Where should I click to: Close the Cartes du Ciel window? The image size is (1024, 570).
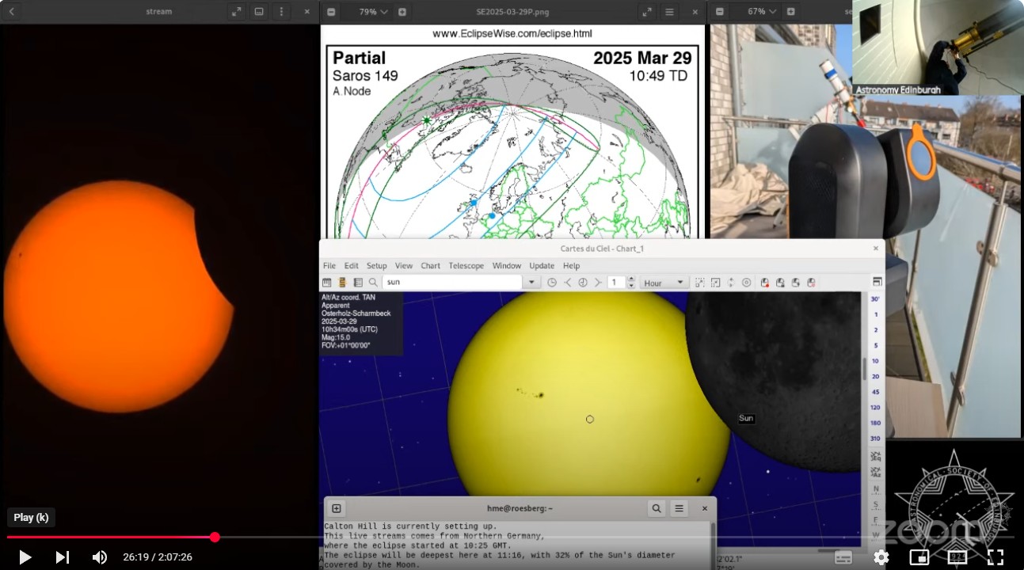click(x=876, y=249)
